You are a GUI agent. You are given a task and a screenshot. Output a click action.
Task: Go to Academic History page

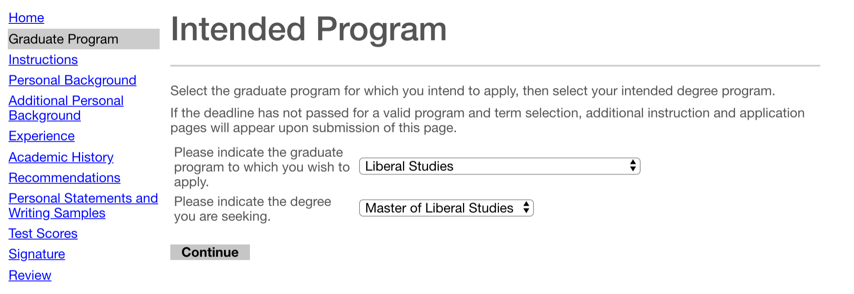61,157
